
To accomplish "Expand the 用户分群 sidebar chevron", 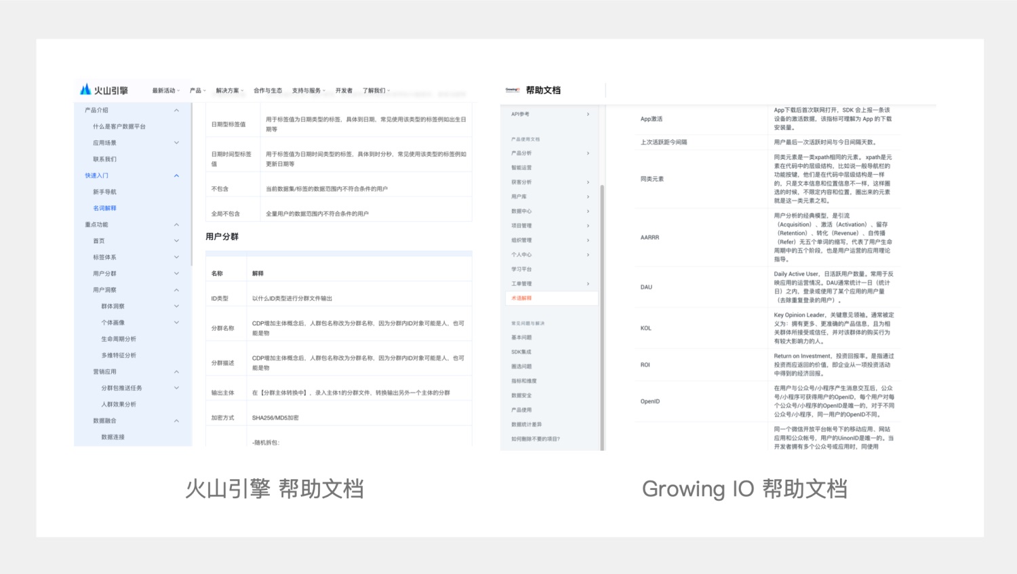I will click(x=176, y=273).
